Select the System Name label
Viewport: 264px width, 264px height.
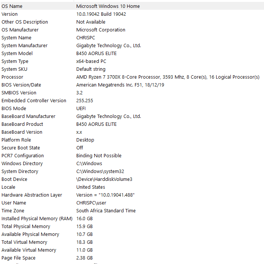coord(16,38)
